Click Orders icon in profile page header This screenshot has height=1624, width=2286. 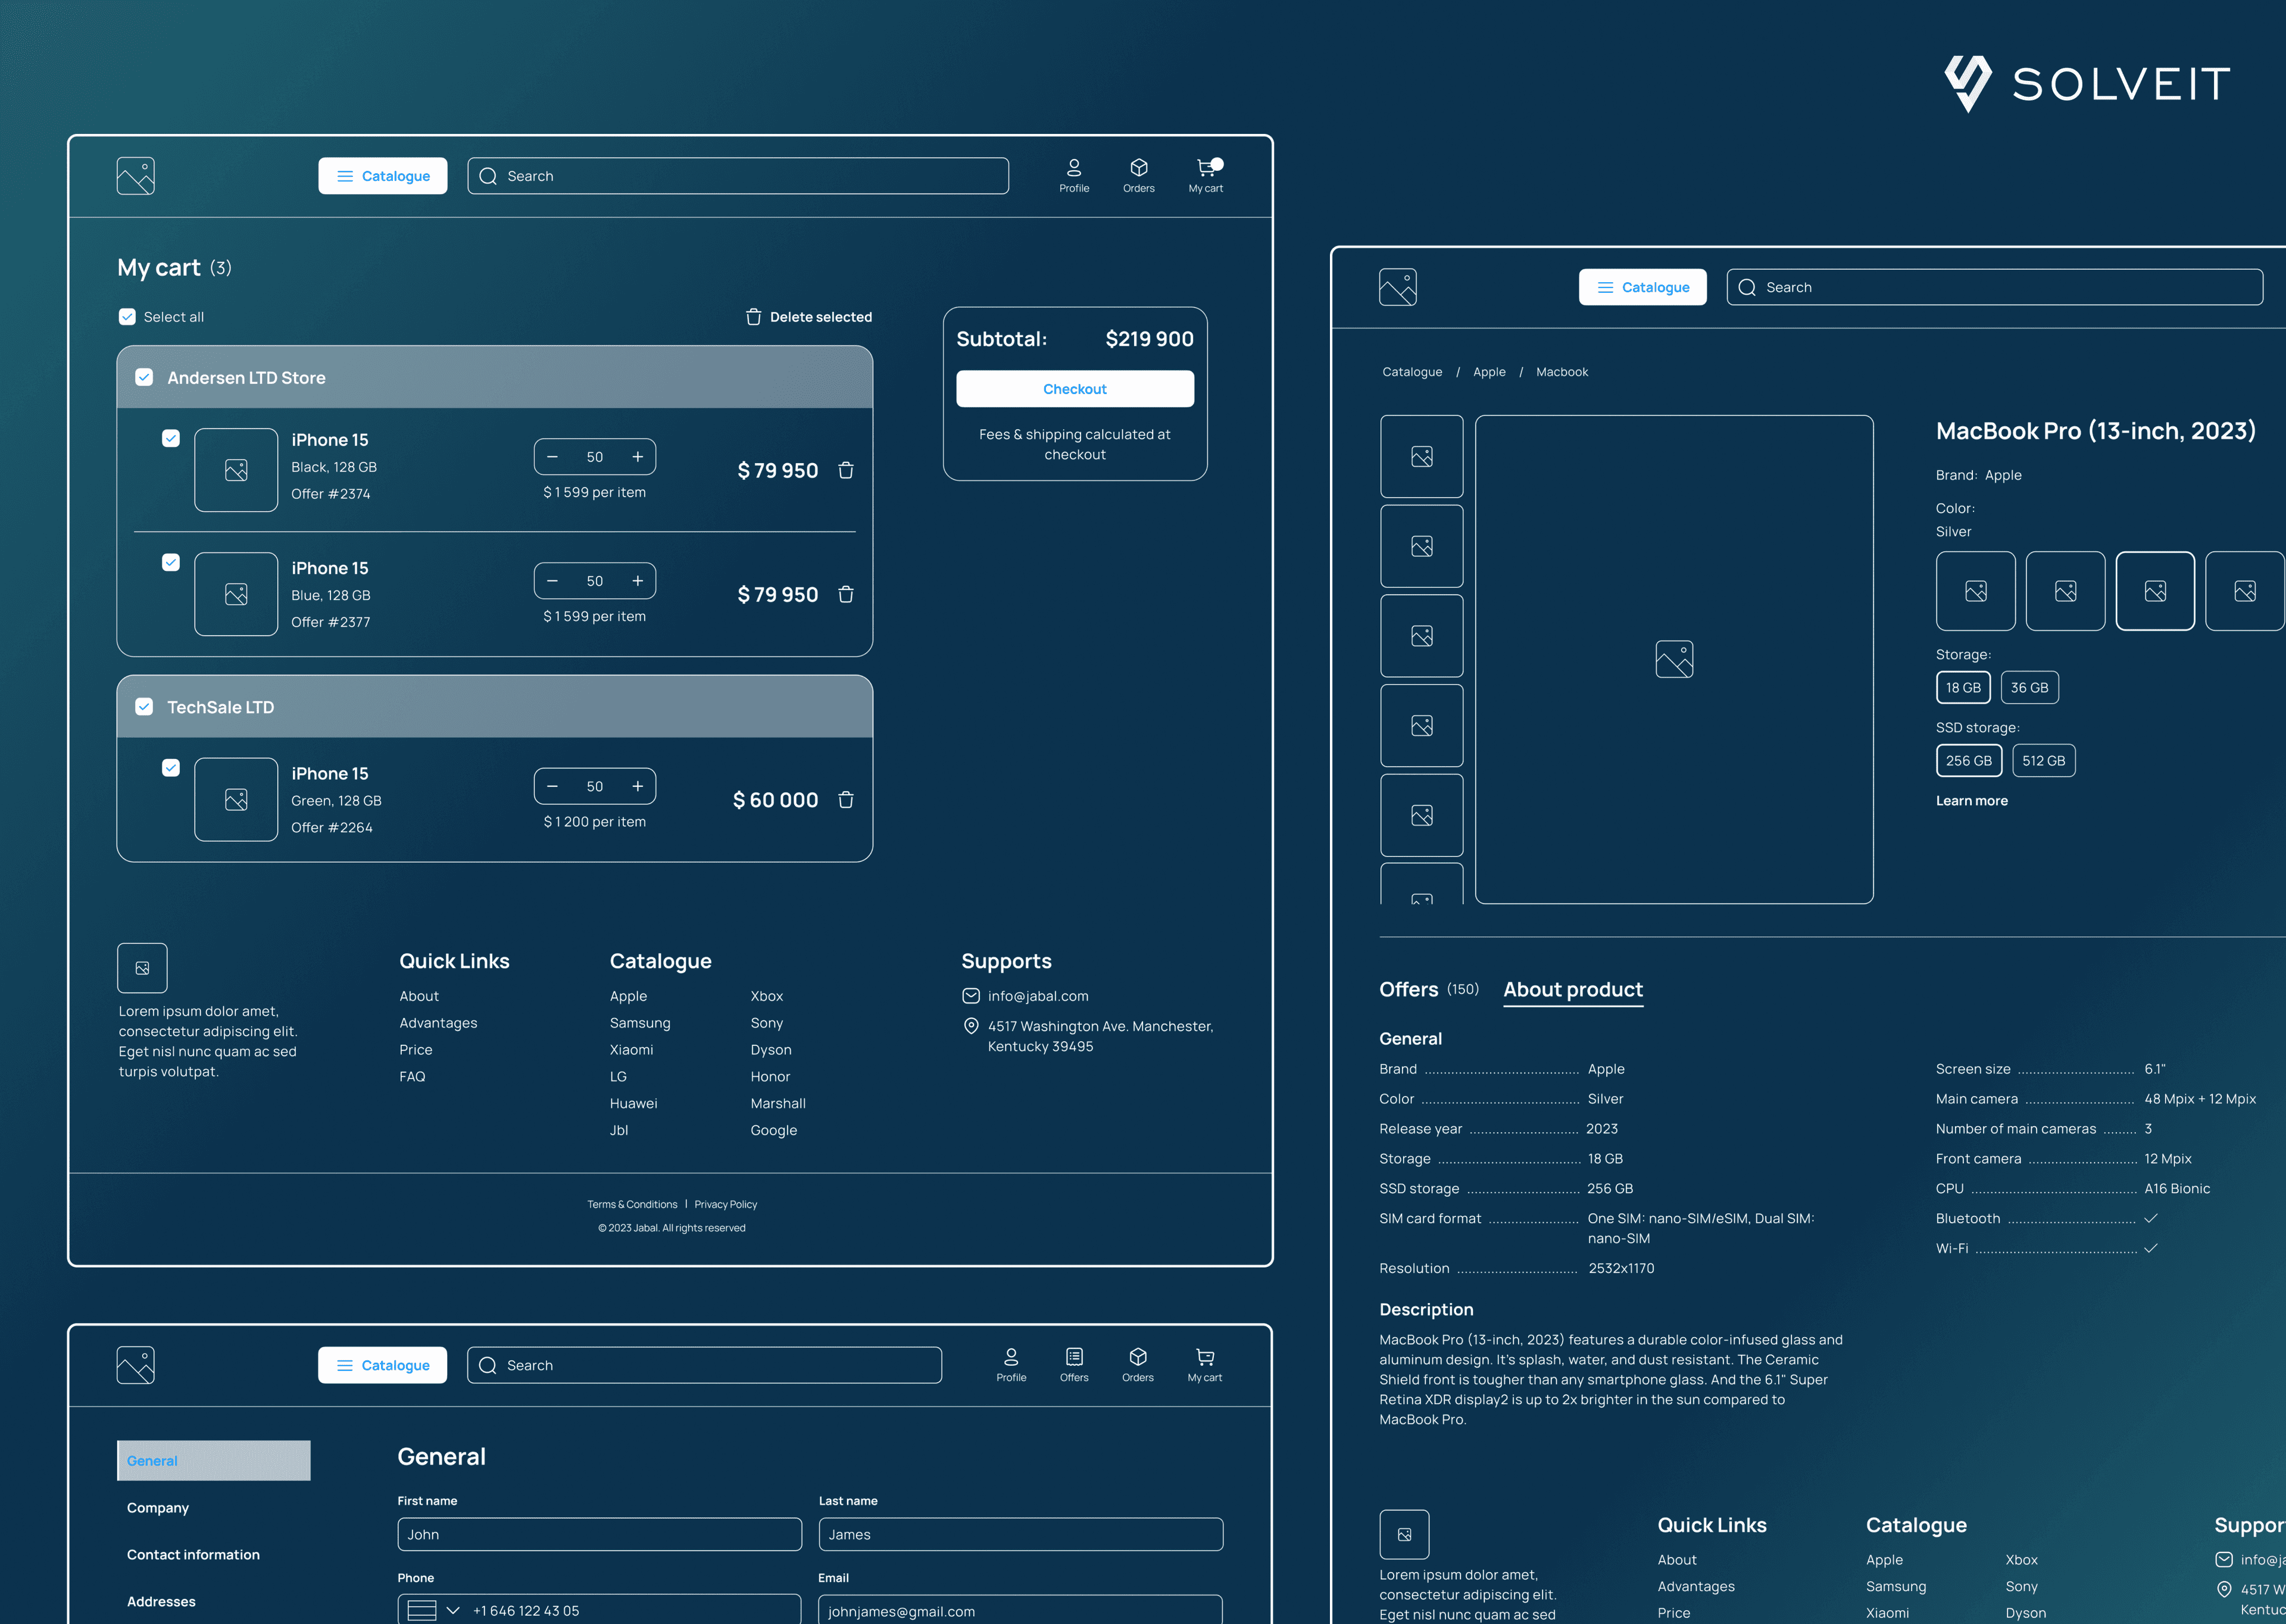pyautogui.click(x=1138, y=1365)
